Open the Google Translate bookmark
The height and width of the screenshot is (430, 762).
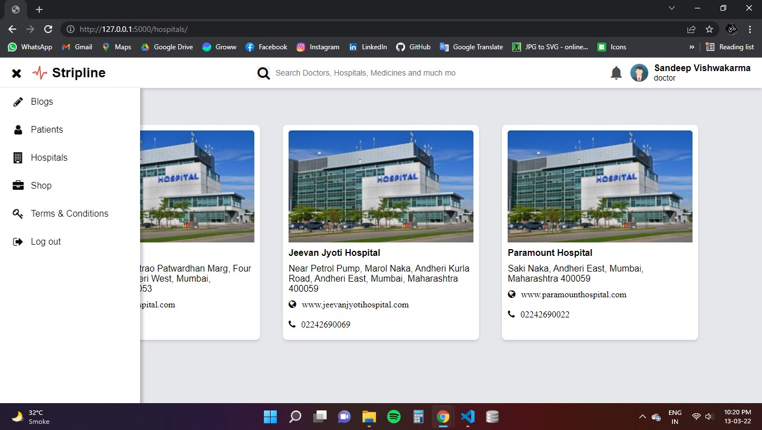click(x=471, y=47)
